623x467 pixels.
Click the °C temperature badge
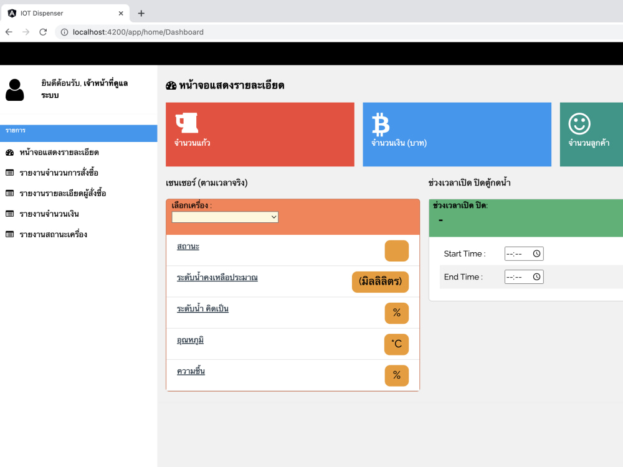point(396,344)
